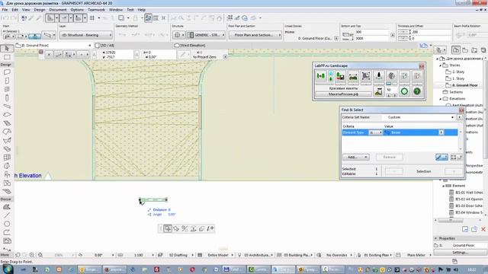This screenshot has height=274, width=488.
Task: Click the delete red X icon in Navigator
Action: pos(483,229)
